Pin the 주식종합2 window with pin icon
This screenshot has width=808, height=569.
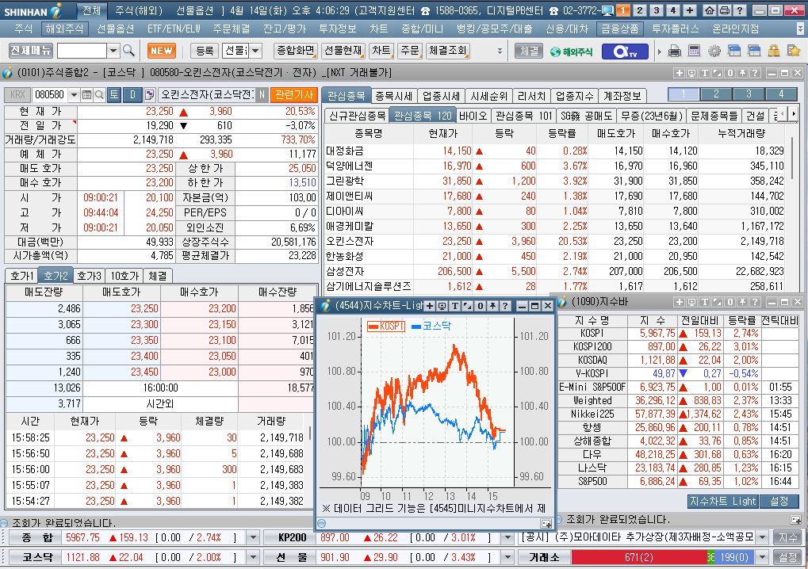(742, 73)
